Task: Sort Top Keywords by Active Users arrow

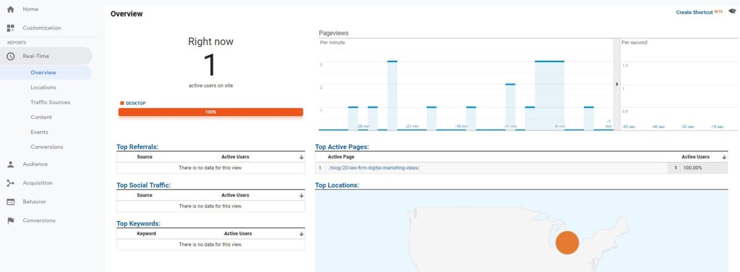Action: pyautogui.click(x=301, y=234)
